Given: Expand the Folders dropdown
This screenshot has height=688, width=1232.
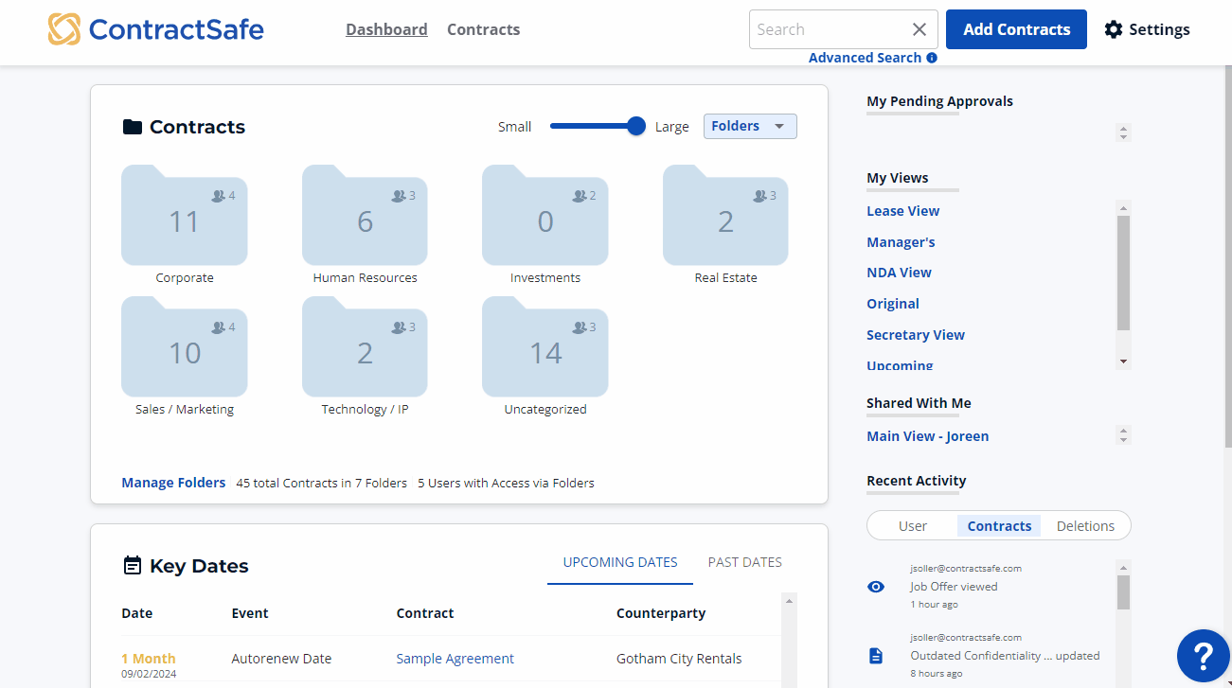Looking at the screenshot, I should click(x=749, y=126).
